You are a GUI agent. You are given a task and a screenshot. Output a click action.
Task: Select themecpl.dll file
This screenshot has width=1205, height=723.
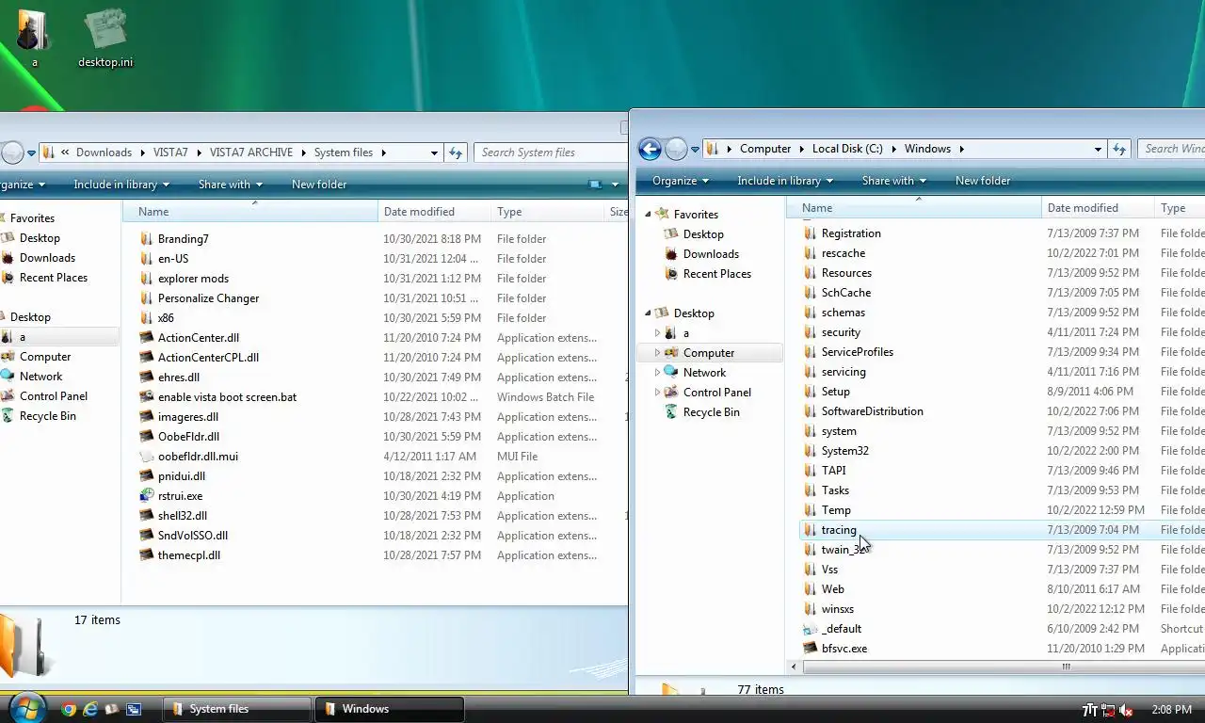pyautogui.click(x=189, y=555)
